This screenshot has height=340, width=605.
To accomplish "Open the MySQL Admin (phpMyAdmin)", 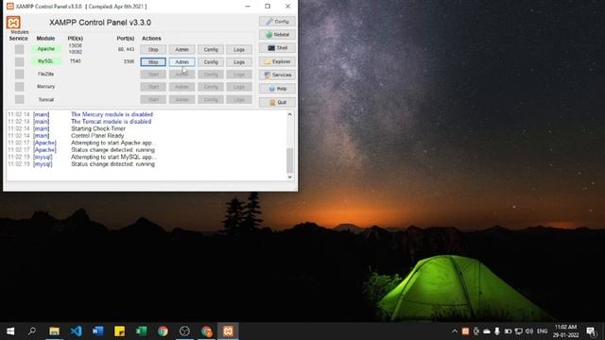I will [x=181, y=61].
